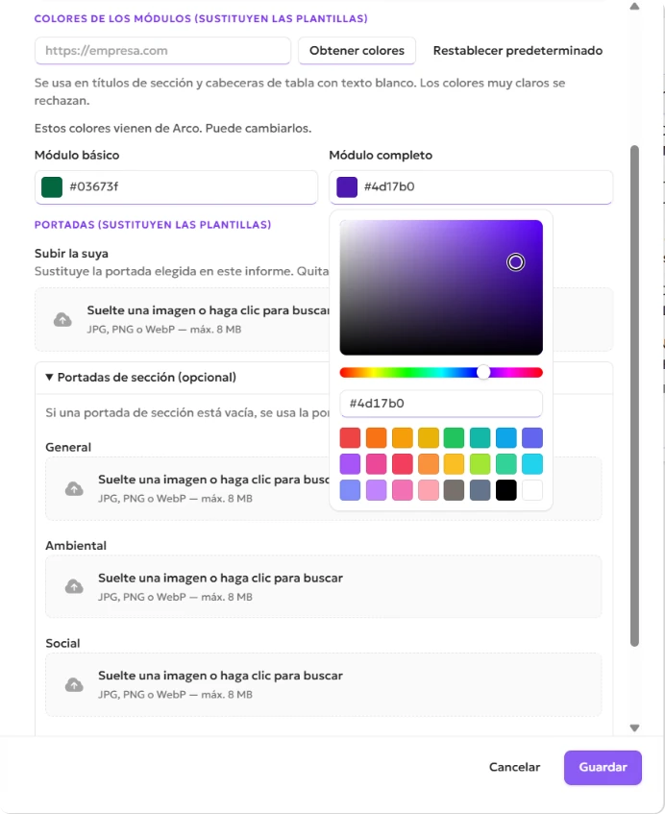Pick the warm gray preset swatch
The image size is (665, 814).
[455, 490]
